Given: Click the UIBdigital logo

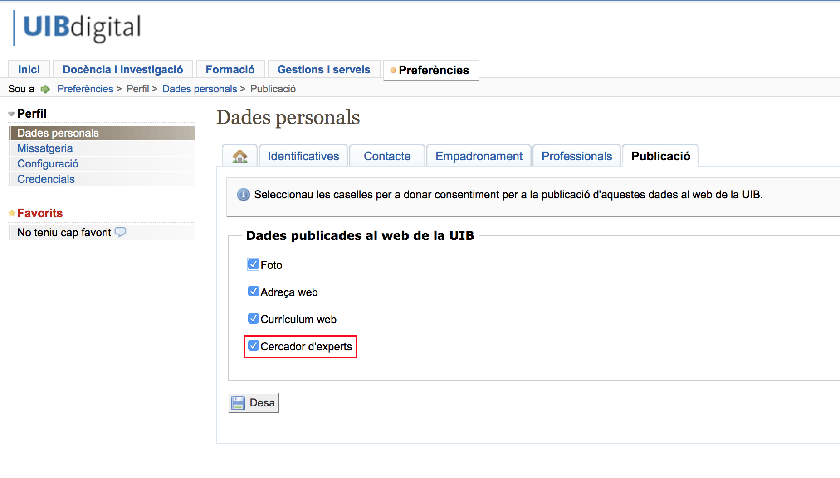Looking at the screenshot, I should tap(78, 28).
